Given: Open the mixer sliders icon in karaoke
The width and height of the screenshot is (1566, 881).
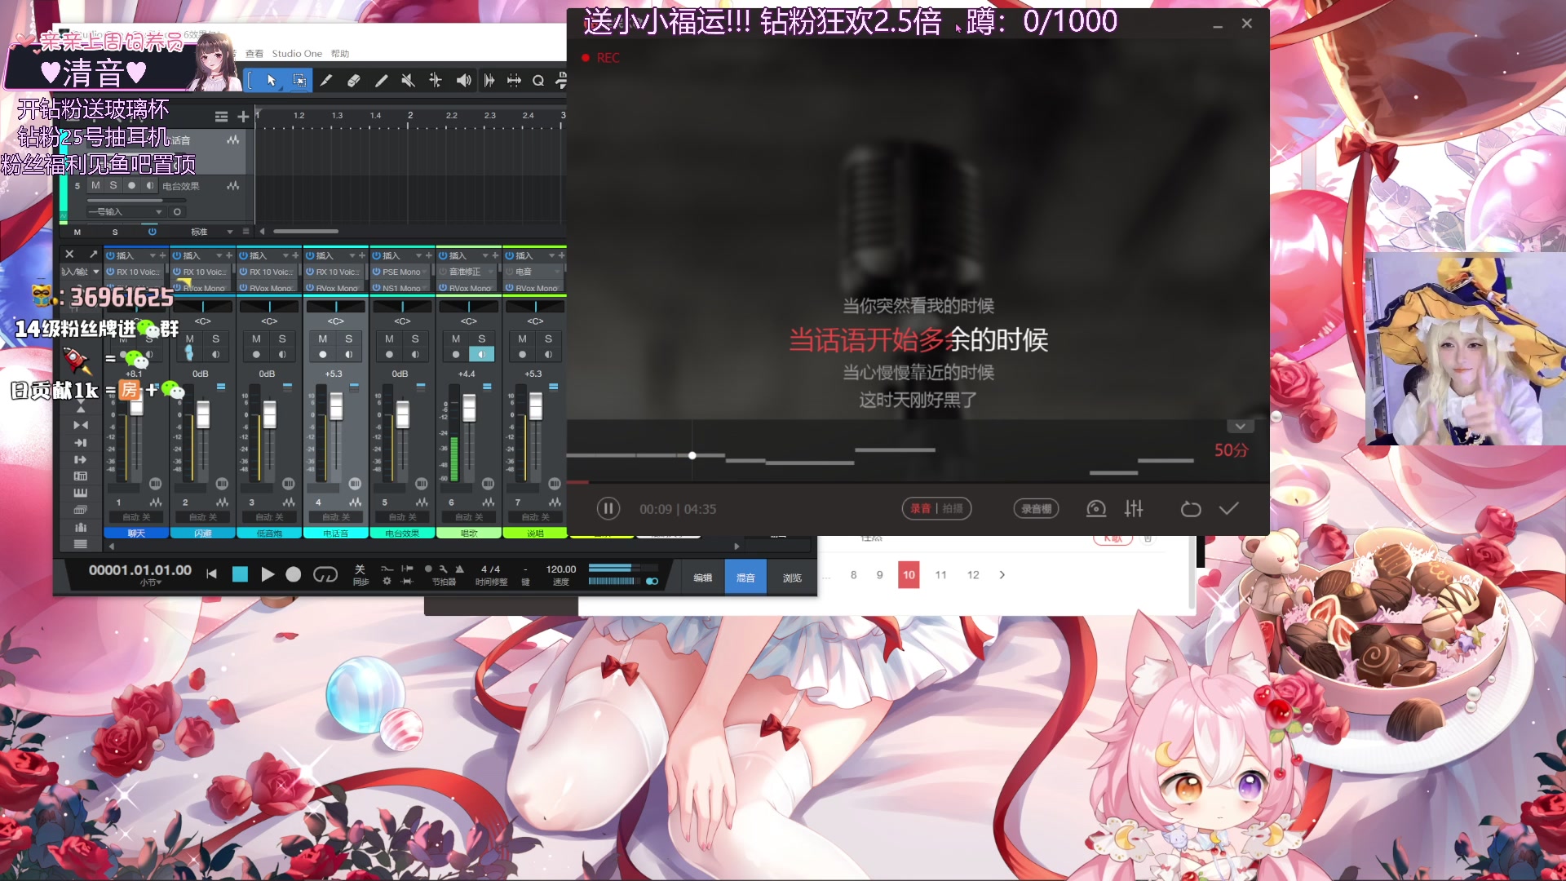Looking at the screenshot, I should pyautogui.click(x=1134, y=509).
